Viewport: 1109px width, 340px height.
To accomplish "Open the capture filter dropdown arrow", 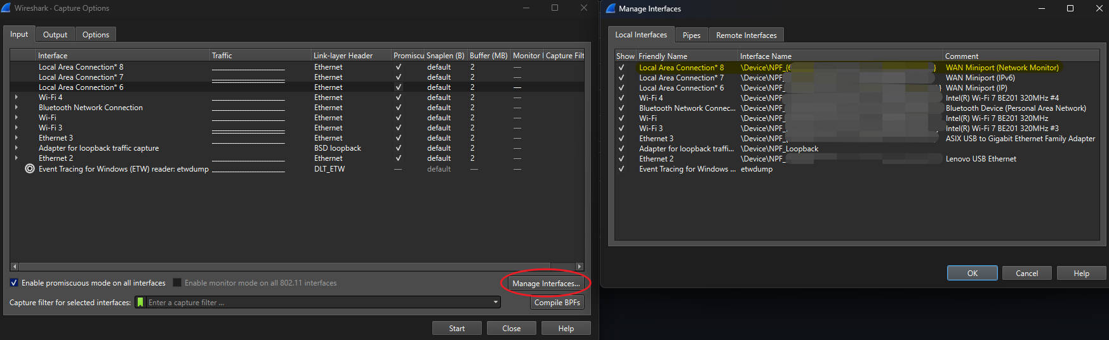I will click(496, 303).
